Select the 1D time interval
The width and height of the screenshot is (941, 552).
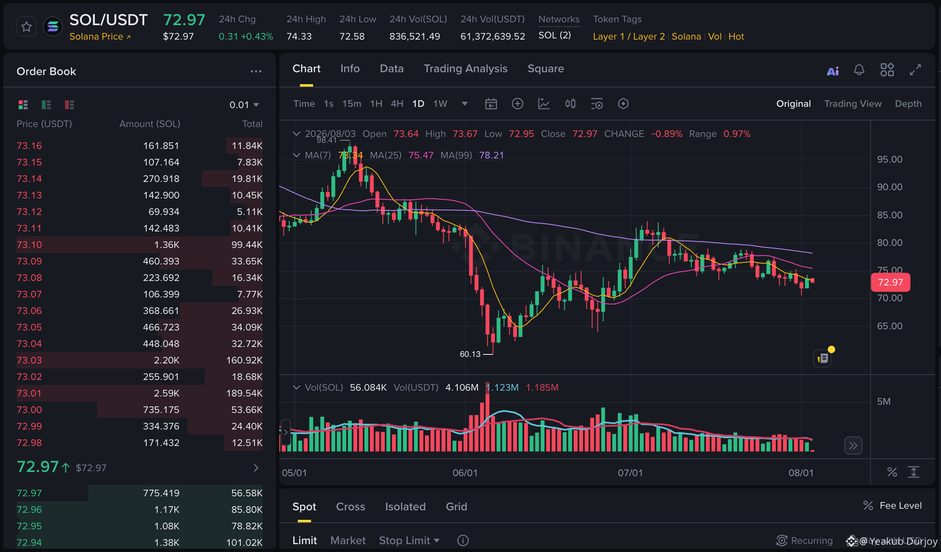[x=418, y=104]
